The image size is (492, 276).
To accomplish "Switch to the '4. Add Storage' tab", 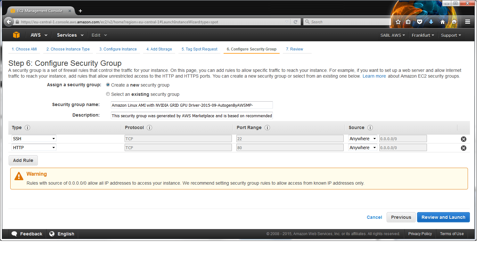I will pos(159,49).
